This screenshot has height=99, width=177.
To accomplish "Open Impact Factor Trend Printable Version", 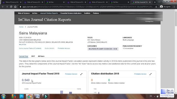I will click(x=71, y=74).
